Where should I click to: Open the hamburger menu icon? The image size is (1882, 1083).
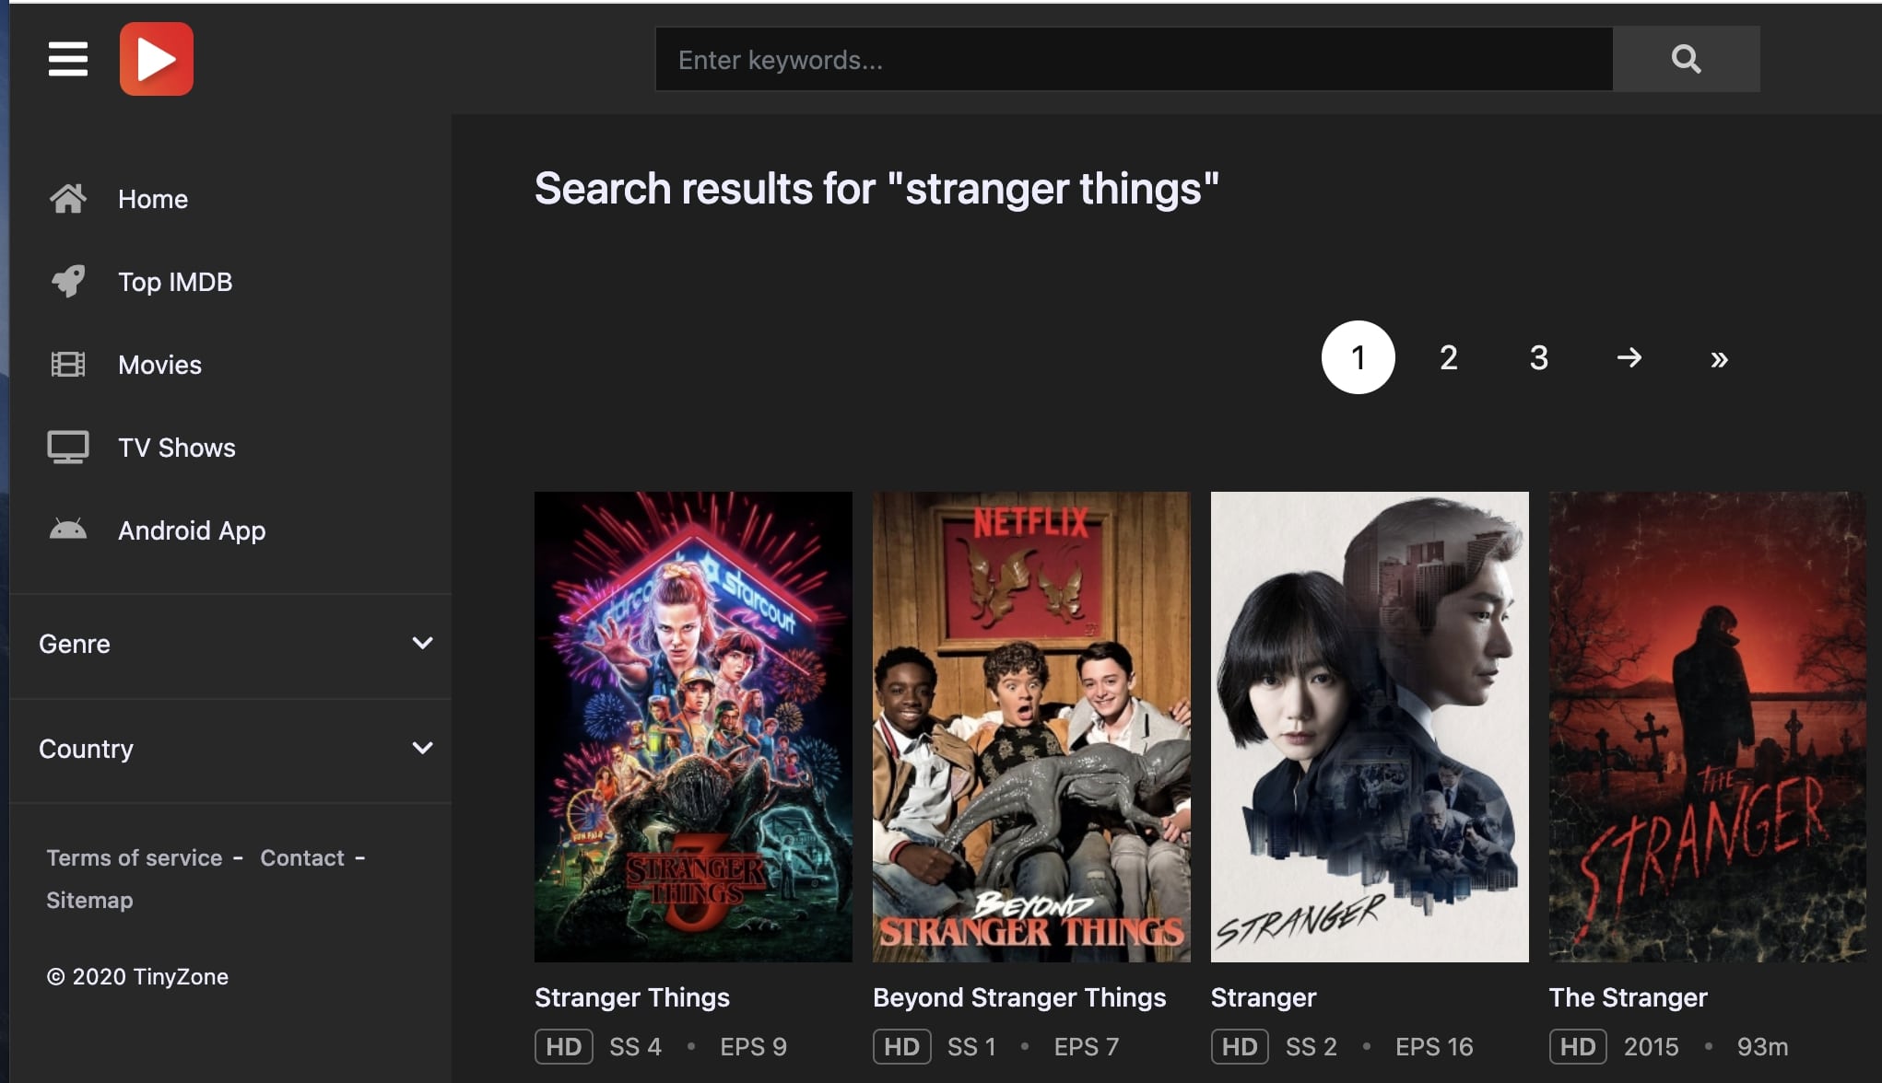pos(68,59)
